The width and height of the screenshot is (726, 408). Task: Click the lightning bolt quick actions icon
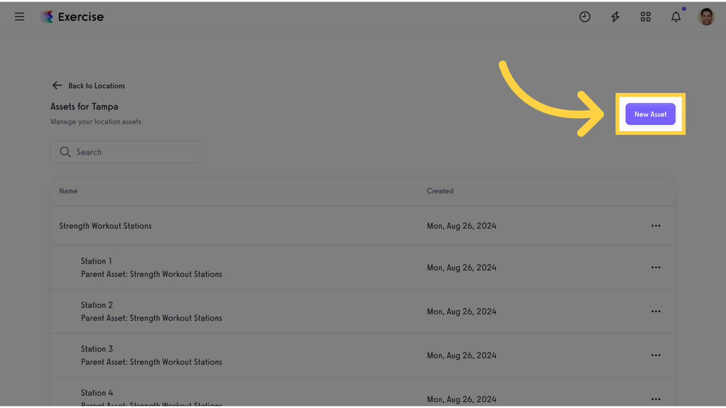[x=615, y=17]
